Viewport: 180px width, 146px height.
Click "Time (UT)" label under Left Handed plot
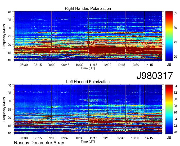click(88, 142)
